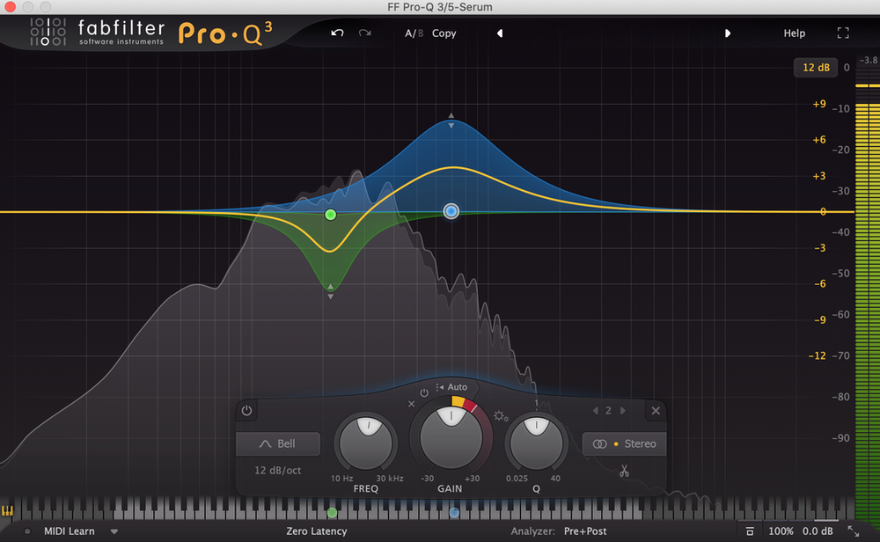Click the Redo arrow icon
The width and height of the screenshot is (880, 542).
click(363, 33)
